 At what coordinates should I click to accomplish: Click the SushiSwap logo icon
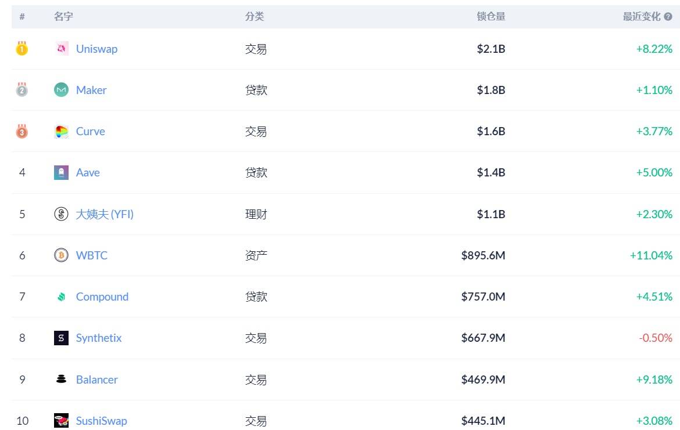pos(61,421)
